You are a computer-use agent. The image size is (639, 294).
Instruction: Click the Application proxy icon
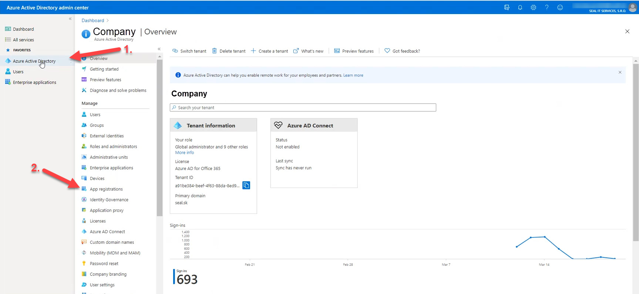[84, 210]
